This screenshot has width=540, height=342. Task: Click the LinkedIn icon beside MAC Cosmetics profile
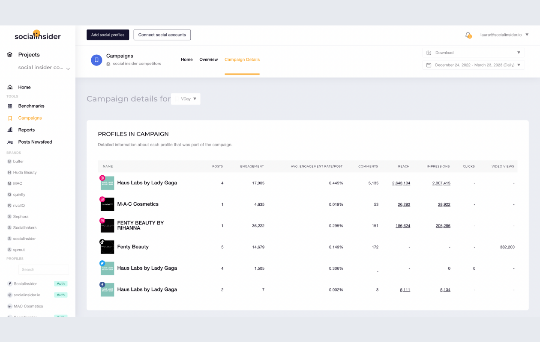pos(10,306)
